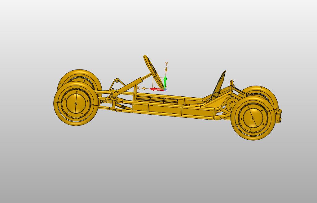This screenshot has height=203, width=317.
Task: Select the near rear wheel hub cap
Action: pos(253,118)
